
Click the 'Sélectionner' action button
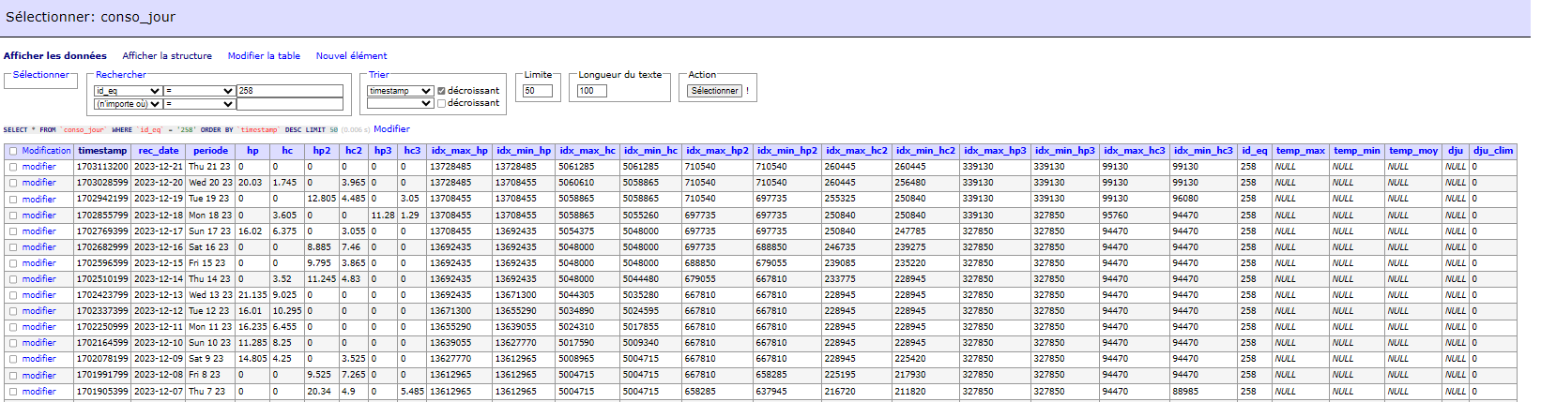(715, 91)
